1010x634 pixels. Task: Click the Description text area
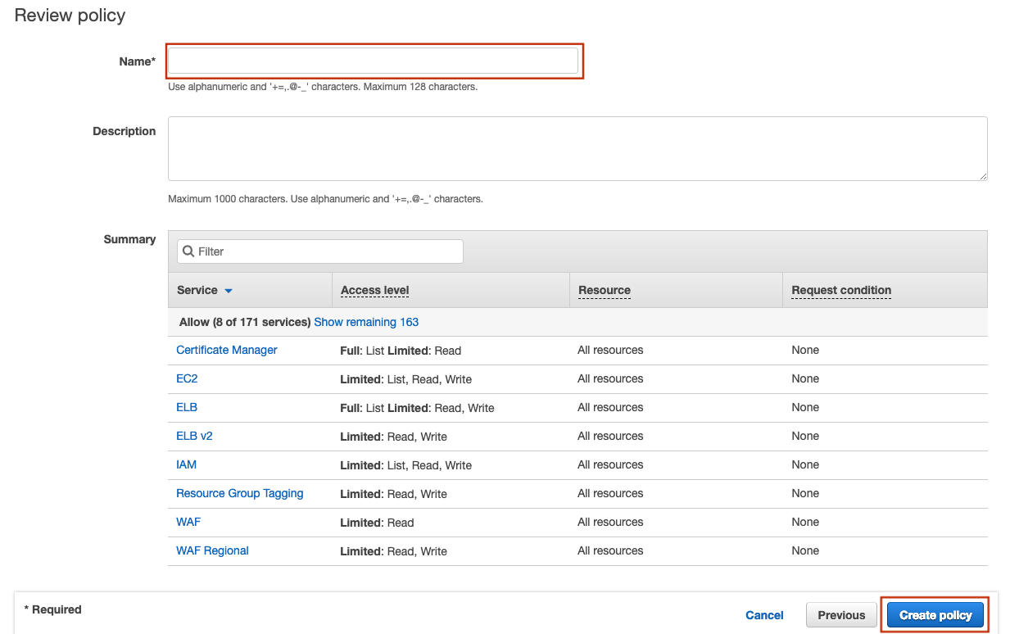click(577, 148)
